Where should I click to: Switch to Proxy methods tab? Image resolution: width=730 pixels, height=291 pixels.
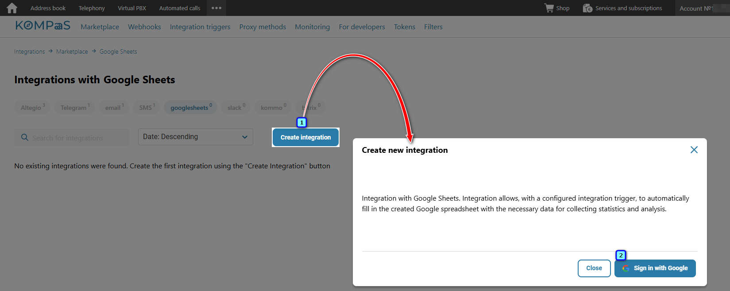[x=263, y=27]
